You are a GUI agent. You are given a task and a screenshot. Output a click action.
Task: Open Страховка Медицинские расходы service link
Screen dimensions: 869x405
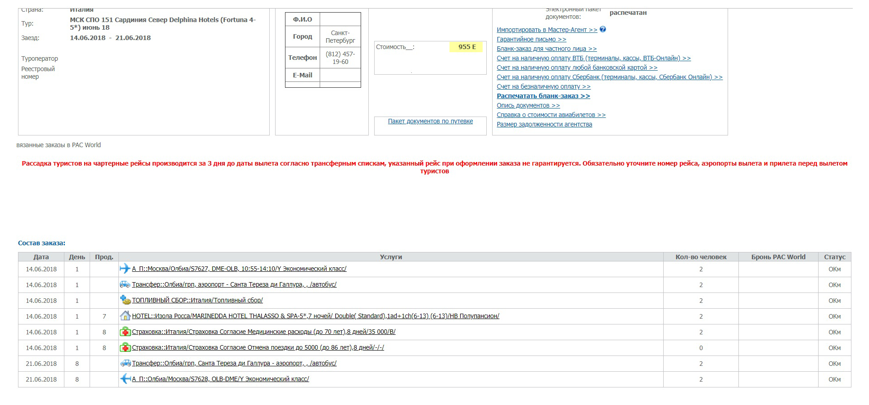point(264,332)
